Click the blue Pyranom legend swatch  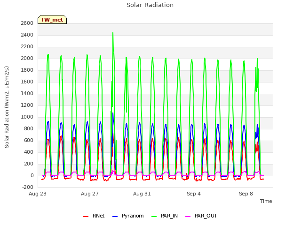tap(115, 217)
